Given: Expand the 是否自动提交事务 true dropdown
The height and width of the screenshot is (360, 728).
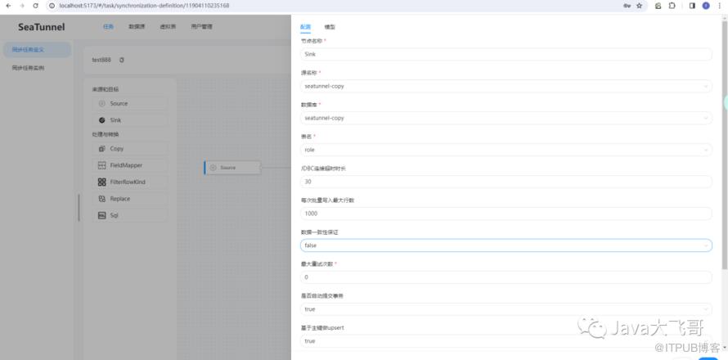Looking at the screenshot, I should tap(506, 309).
